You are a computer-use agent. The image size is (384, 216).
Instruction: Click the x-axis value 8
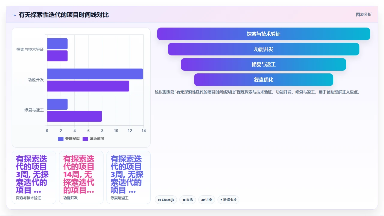point(102,131)
